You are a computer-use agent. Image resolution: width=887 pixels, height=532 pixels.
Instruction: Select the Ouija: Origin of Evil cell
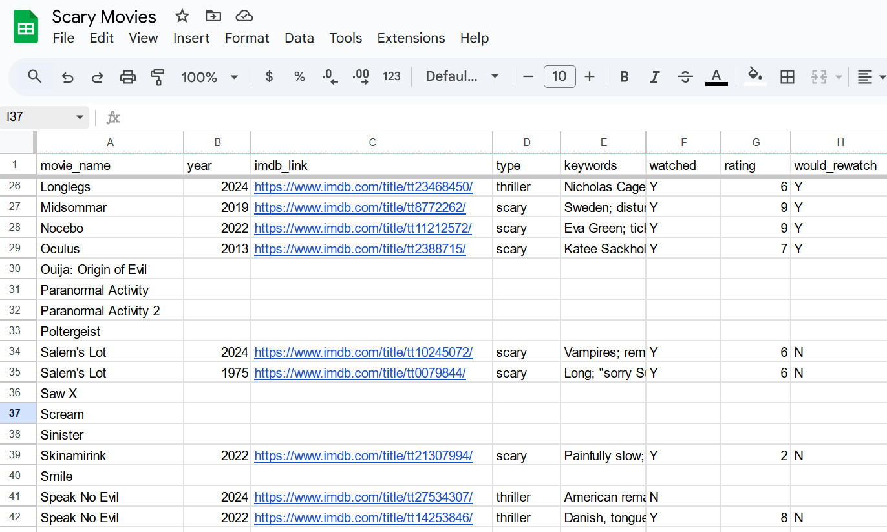click(x=111, y=270)
